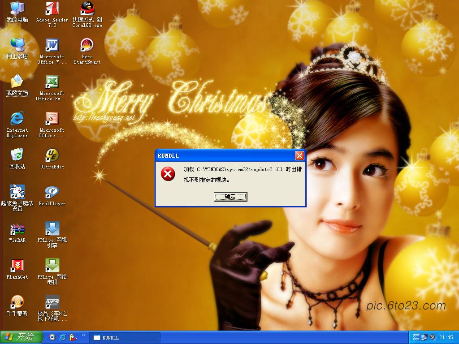The width and height of the screenshot is (459, 344).
Task: Launch Internet Explorer from quick launch
Action: pyautogui.click(x=63, y=337)
